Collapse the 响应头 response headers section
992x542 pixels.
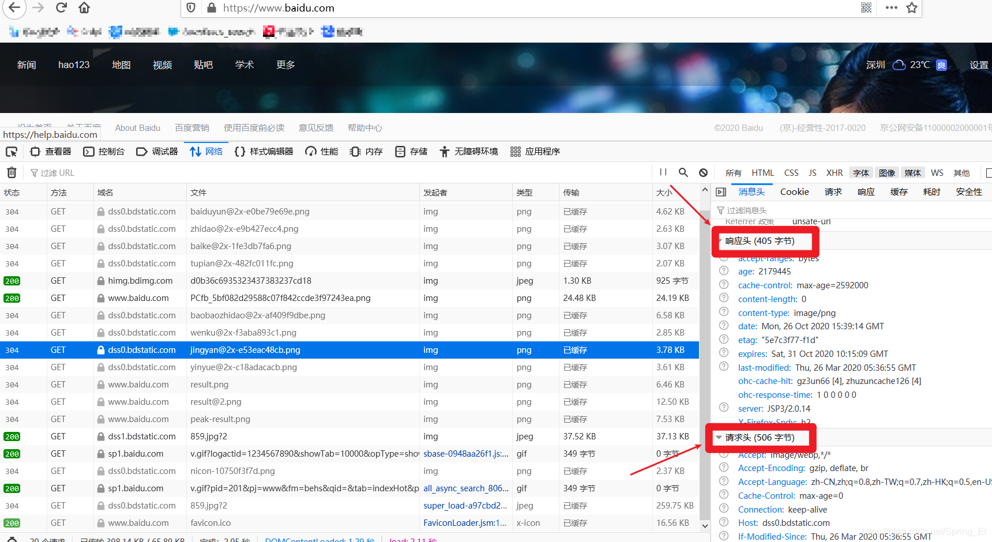click(760, 241)
